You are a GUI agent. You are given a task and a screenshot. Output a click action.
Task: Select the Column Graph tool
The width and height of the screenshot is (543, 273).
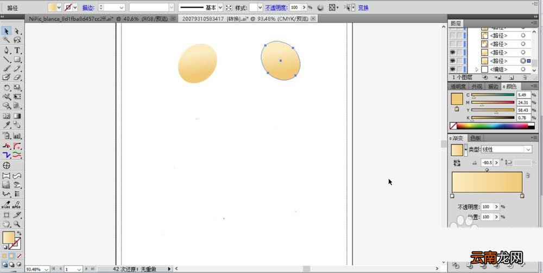[x=17, y=135]
